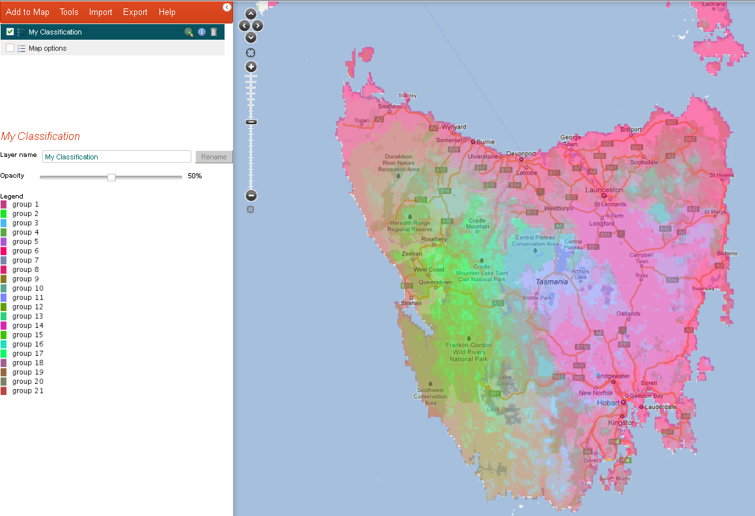
Task: Click the Layer name input field
Action: click(x=117, y=157)
